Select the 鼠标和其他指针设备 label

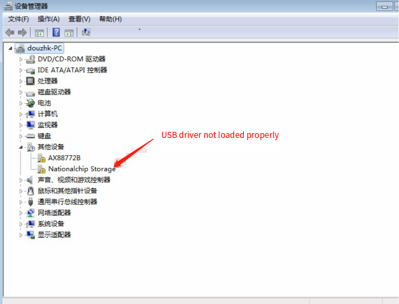pos(67,191)
